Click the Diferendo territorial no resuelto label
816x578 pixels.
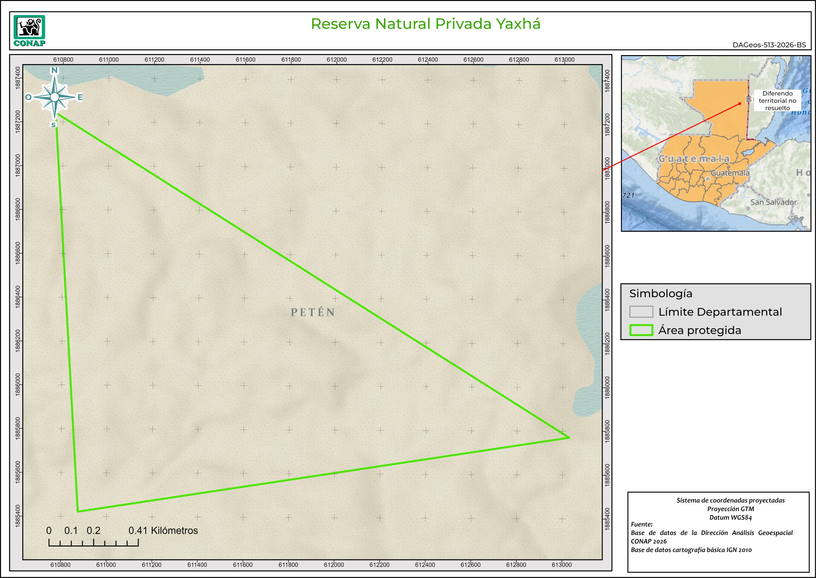coord(777,101)
